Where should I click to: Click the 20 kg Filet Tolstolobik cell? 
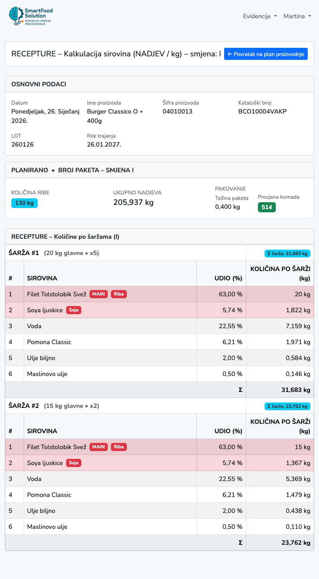click(280, 294)
